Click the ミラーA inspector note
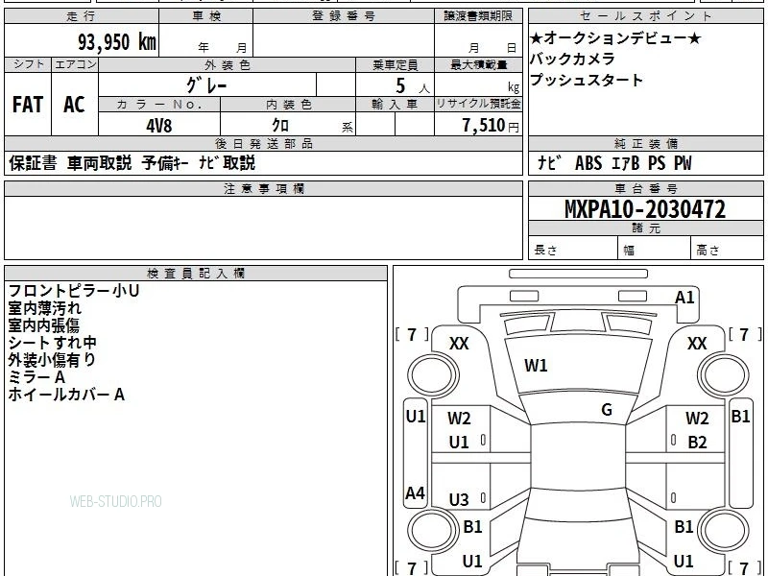Screen dimensions: 768x576 (x=36, y=377)
